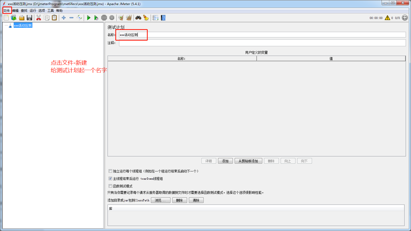Click the binoculars Search icon
The height and width of the screenshot is (231, 411).
coord(138,18)
